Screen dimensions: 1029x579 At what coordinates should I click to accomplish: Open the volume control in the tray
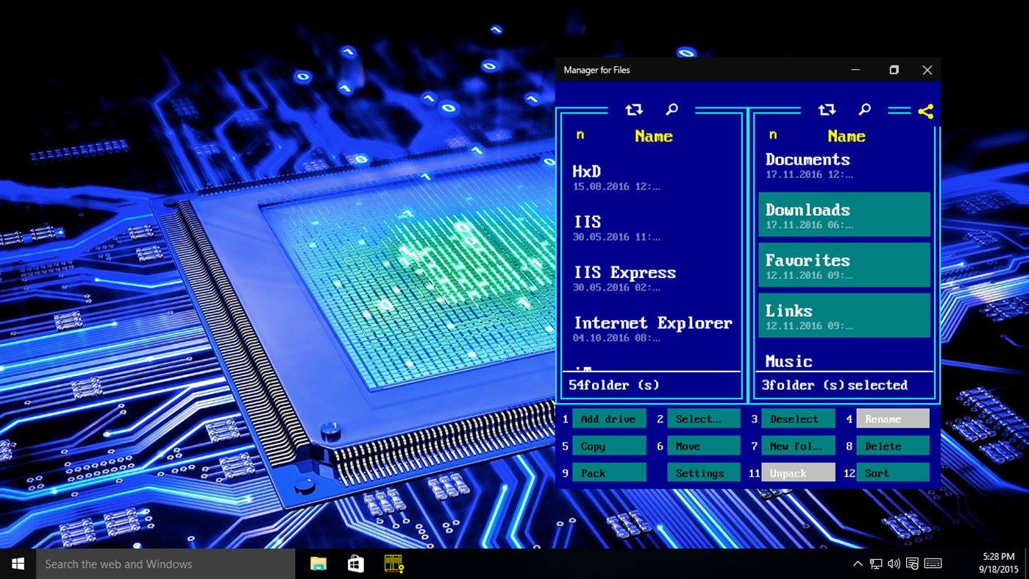click(894, 564)
